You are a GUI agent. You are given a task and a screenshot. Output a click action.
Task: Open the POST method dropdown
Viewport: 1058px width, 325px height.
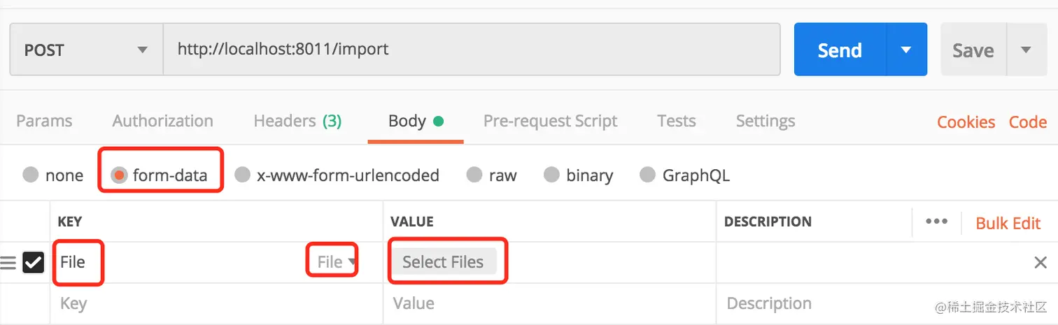pos(86,50)
